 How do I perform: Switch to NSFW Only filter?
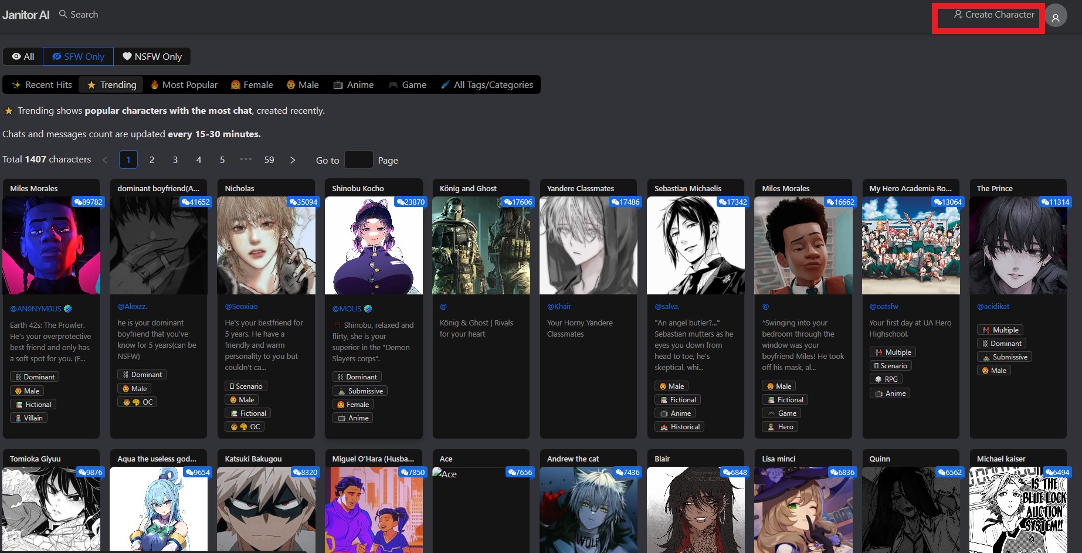[152, 56]
